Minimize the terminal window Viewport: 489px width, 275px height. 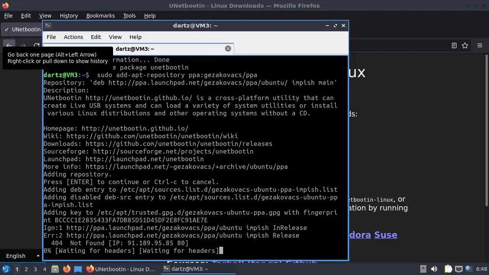[x=327, y=26]
